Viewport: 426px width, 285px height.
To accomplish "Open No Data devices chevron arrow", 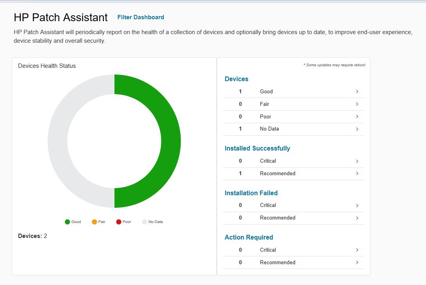I will pos(357,129).
